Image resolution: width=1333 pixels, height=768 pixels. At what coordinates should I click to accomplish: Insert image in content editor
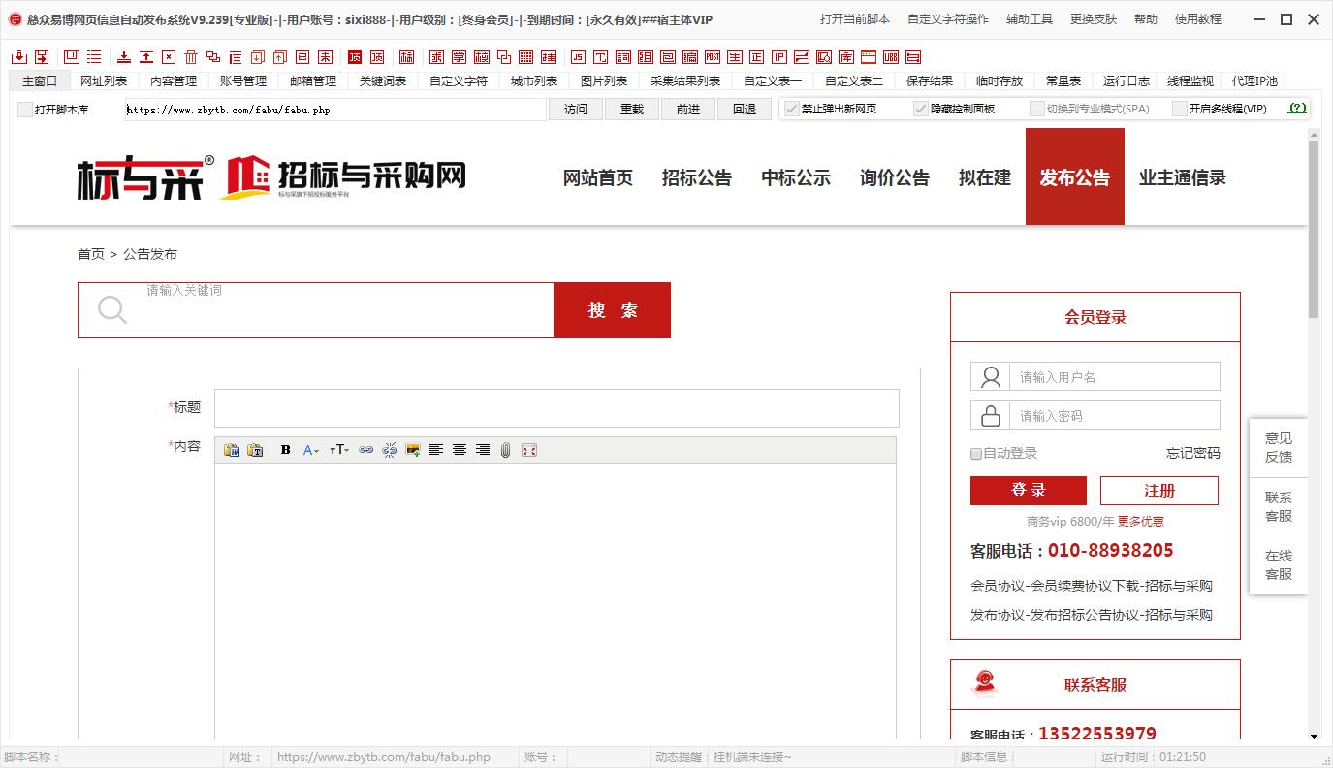(413, 450)
